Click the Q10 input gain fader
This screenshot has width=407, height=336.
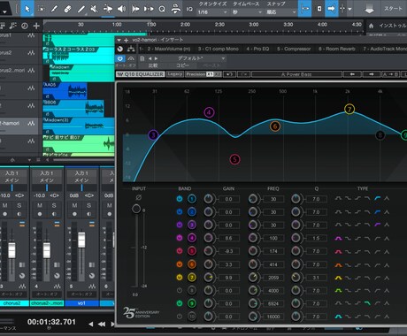(136, 209)
